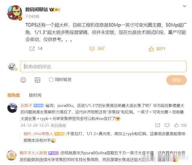Attach an image using picture icon
The width and height of the screenshot is (192, 165).
tap(37, 80)
